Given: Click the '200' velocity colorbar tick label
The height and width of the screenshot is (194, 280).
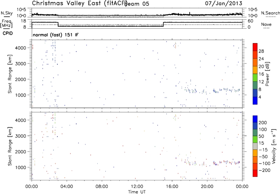Looking at the screenshot, I should point(263,123).
